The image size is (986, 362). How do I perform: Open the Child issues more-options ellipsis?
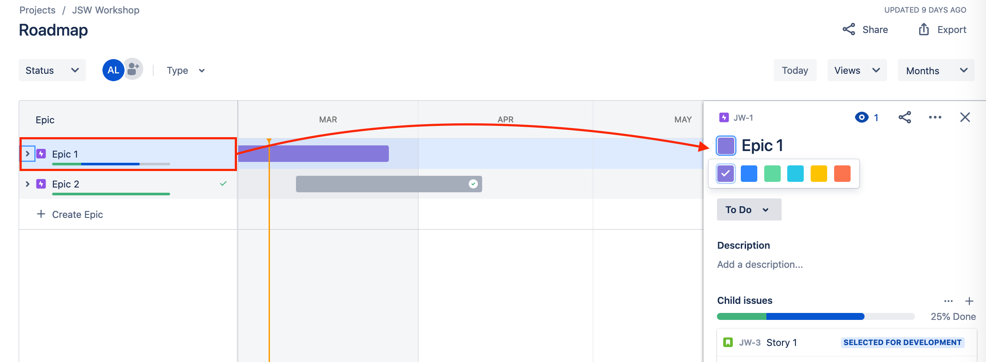(x=949, y=301)
